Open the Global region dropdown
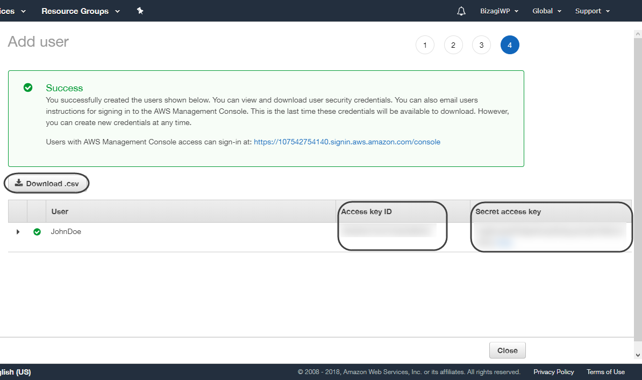The image size is (642, 380). click(x=547, y=11)
